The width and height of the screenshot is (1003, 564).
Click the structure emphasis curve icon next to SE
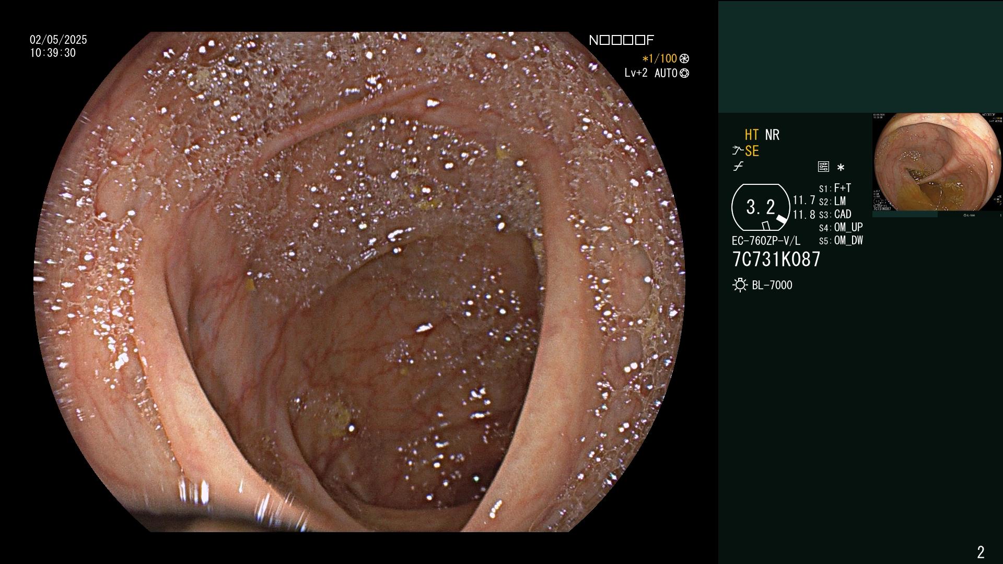(x=738, y=151)
